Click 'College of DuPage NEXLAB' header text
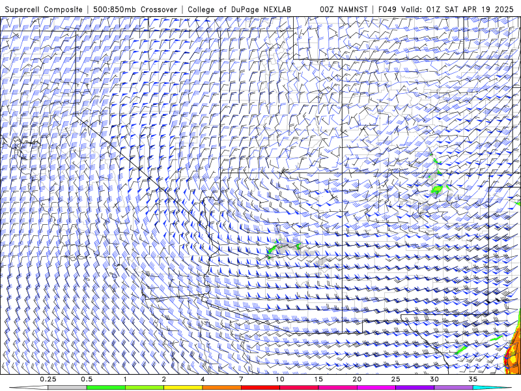521x391 pixels. click(x=239, y=10)
